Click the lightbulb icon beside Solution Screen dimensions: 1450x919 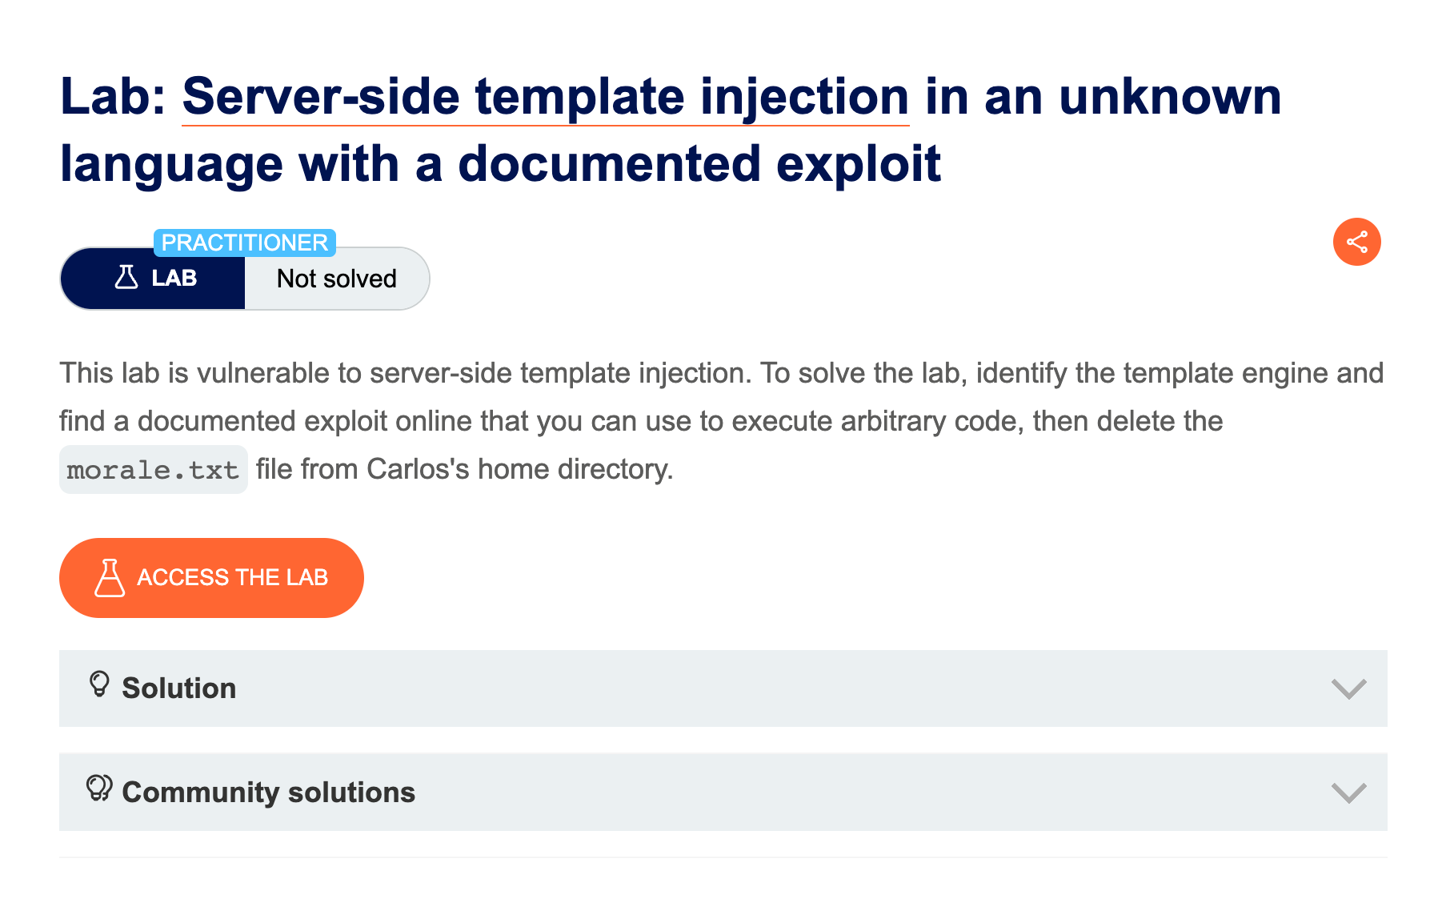point(99,685)
